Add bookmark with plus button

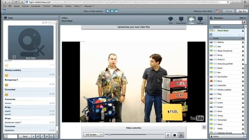(x=22, y=2)
